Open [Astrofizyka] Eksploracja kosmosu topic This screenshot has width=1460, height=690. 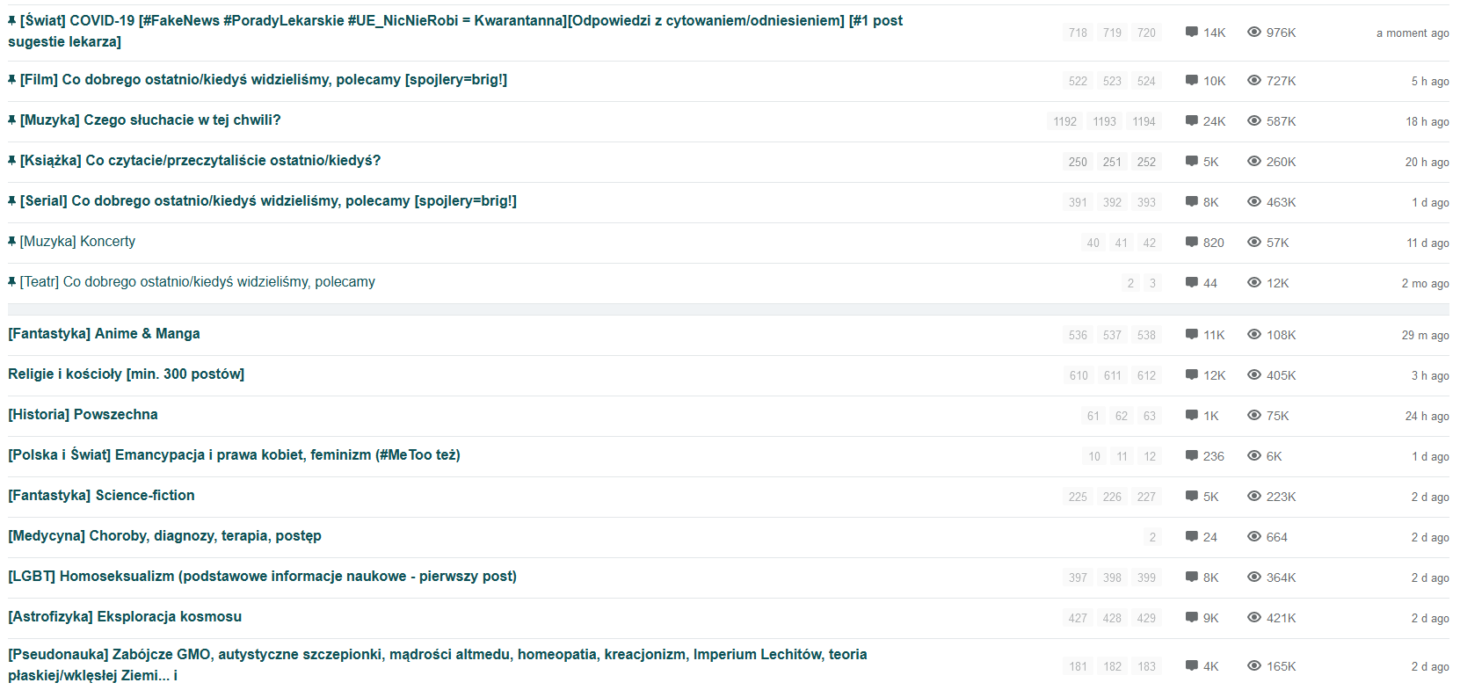(125, 616)
